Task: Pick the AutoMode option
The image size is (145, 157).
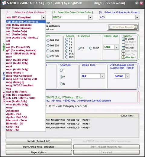Action: tap(26, 111)
